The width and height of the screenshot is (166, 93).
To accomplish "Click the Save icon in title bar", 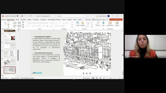I will pyautogui.click(x=22, y=16).
